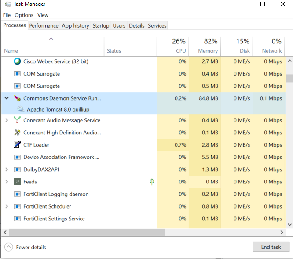Click the DolbyDAX2API process icon
The width and height of the screenshot is (293, 259).
click(x=17, y=169)
